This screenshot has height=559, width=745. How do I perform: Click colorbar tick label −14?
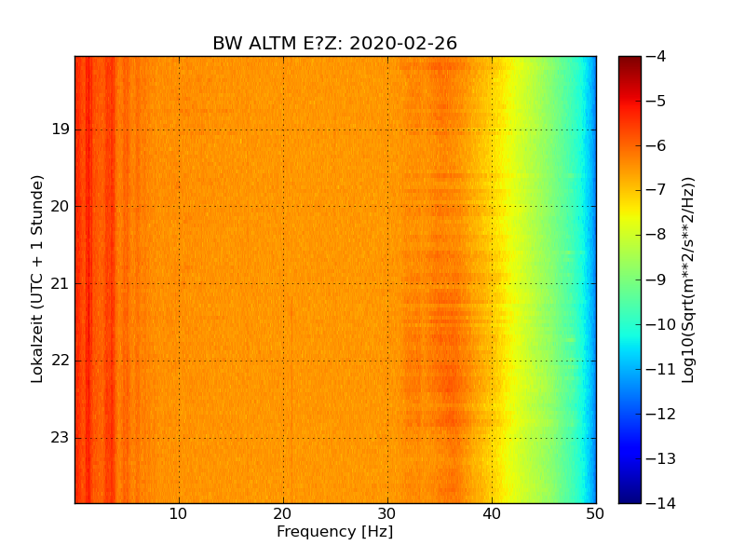(661, 503)
